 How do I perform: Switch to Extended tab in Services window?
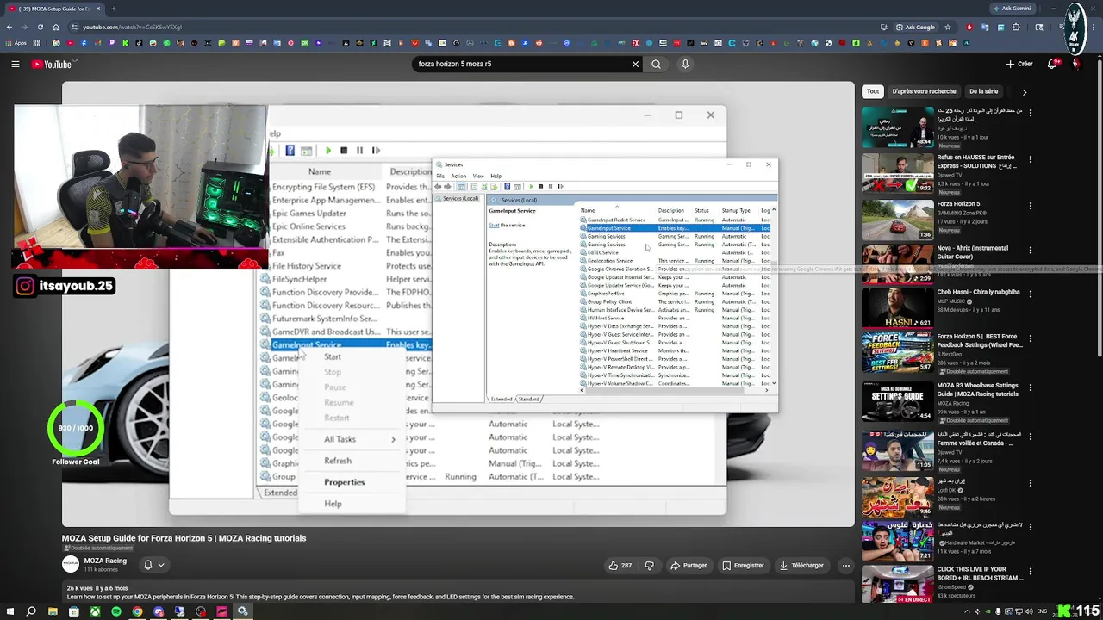pos(502,399)
